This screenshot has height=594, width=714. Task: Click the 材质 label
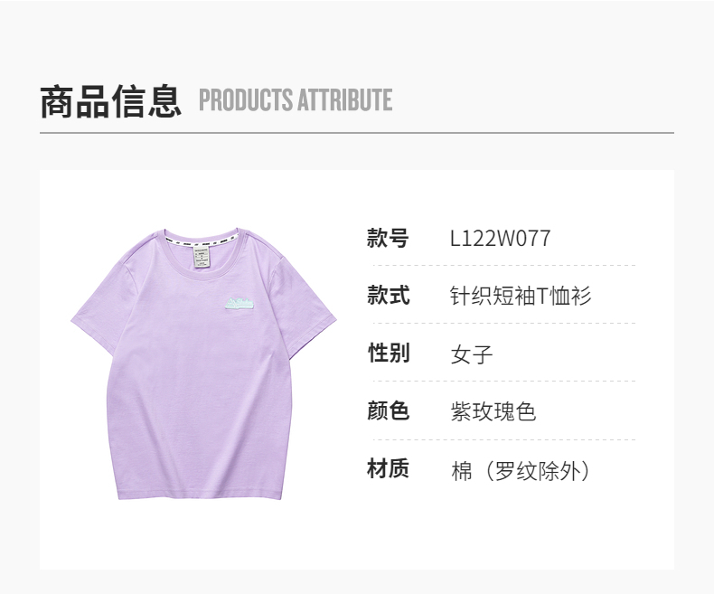coord(388,468)
